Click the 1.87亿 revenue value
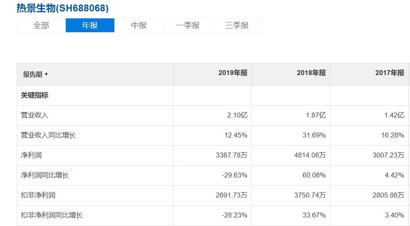 [316, 115]
